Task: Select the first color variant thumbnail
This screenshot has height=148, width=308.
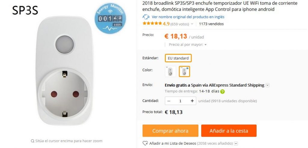Action: click(171, 71)
